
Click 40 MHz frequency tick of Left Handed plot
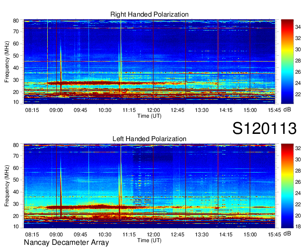coord(16,192)
